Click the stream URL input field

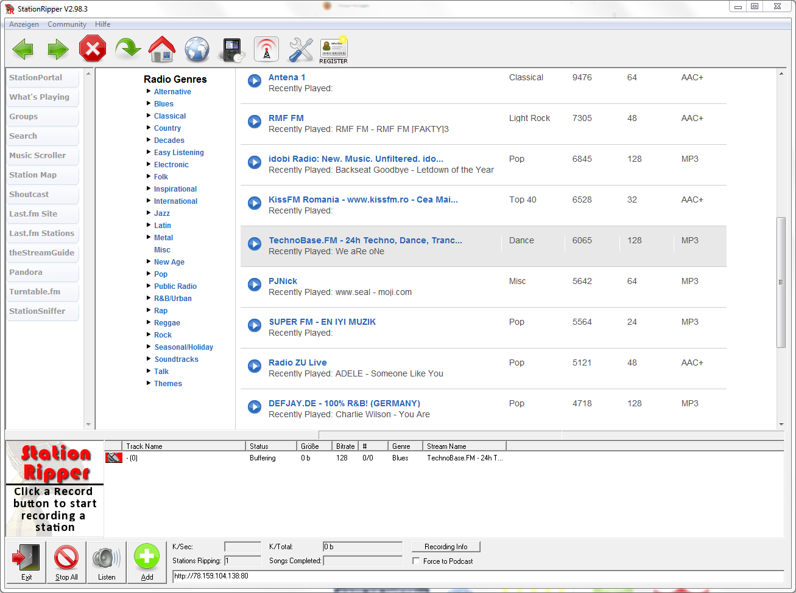pyautogui.click(x=477, y=576)
